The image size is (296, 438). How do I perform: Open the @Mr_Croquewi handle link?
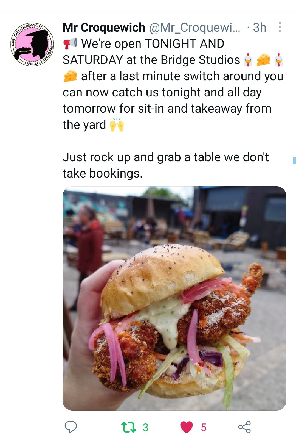tap(194, 27)
